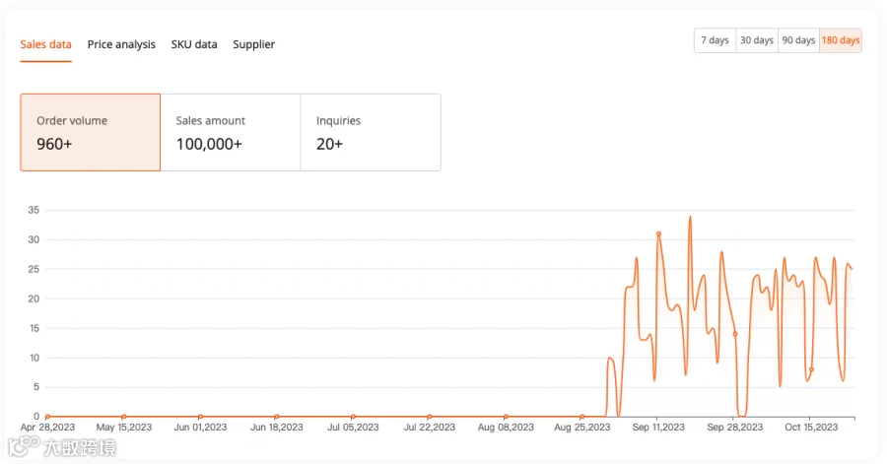This screenshot has width=887, height=464.
Task: Click the Jul 22,2023 axis date label
Action: (430, 428)
